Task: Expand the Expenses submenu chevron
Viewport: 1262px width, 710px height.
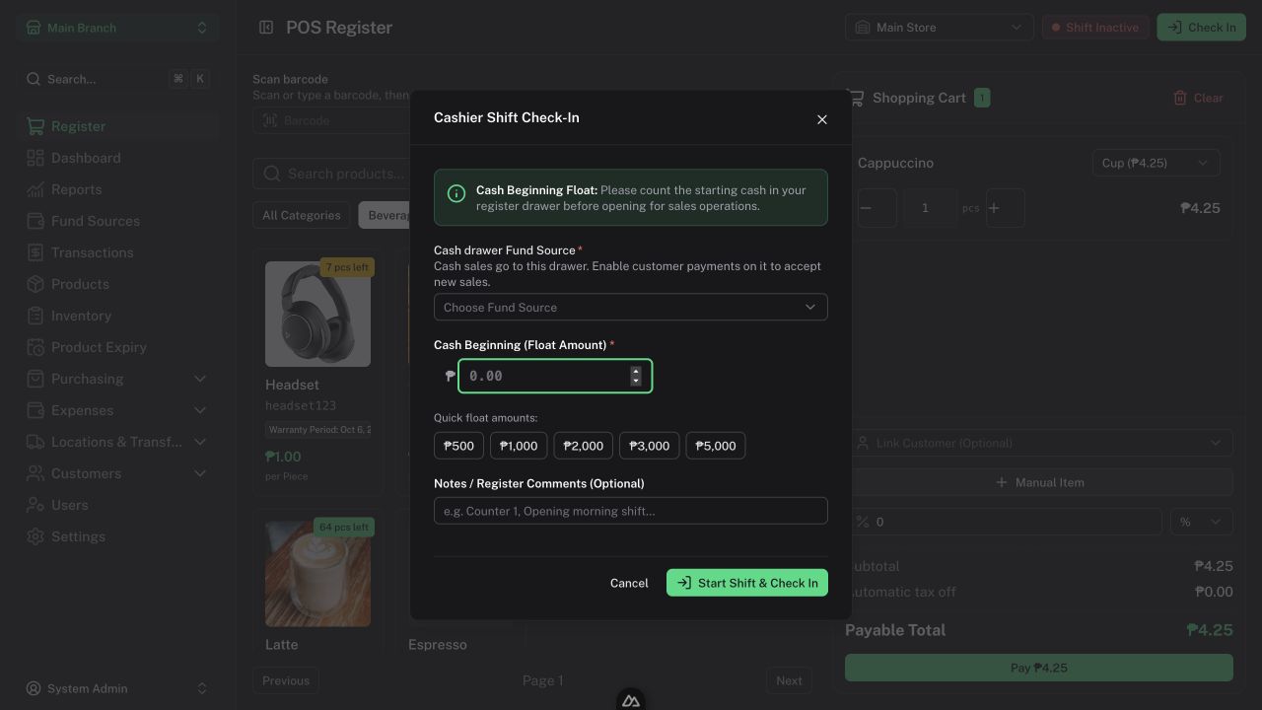Action: (200, 410)
